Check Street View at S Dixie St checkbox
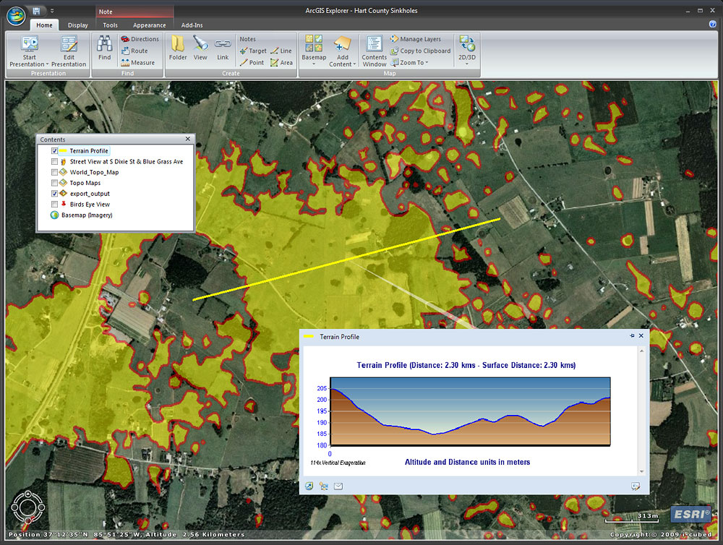This screenshot has height=545, width=723. pyautogui.click(x=54, y=161)
